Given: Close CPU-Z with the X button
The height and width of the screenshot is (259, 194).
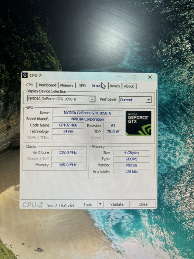Looking at the screenshot, I should (x=150, y=77).
